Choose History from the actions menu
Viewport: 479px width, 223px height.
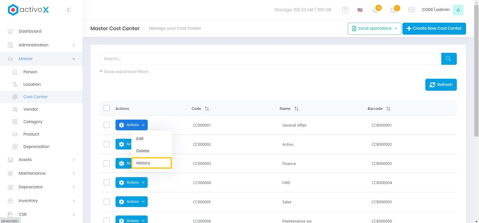point(151,163)
